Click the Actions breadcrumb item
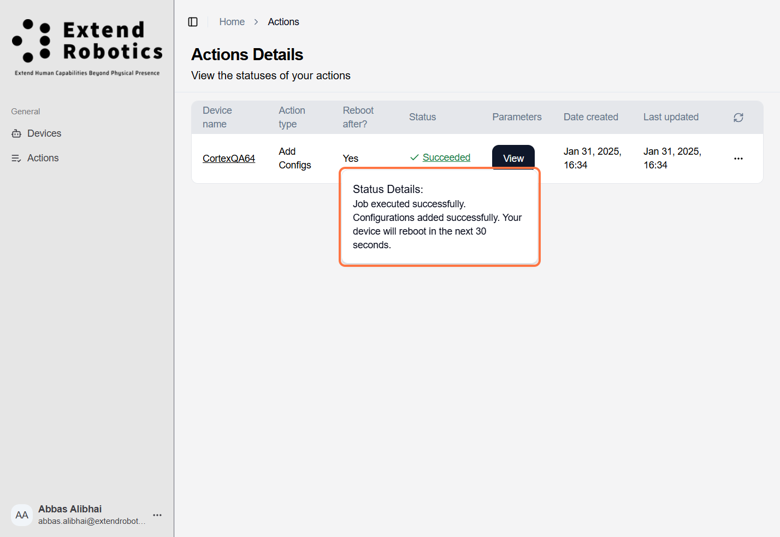 pyautogui.click(x=283, y=22)
